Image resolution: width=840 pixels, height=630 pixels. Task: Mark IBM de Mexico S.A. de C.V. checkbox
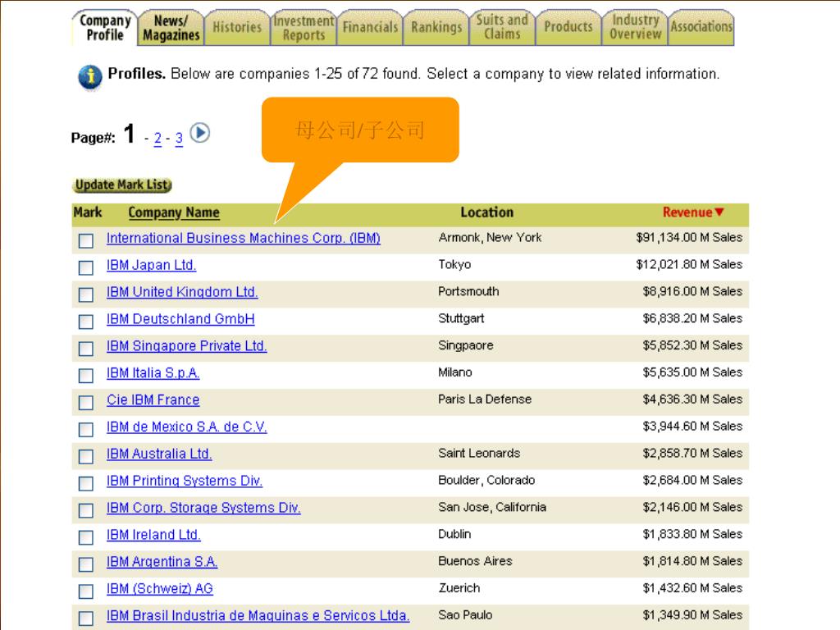coord(85,430)
